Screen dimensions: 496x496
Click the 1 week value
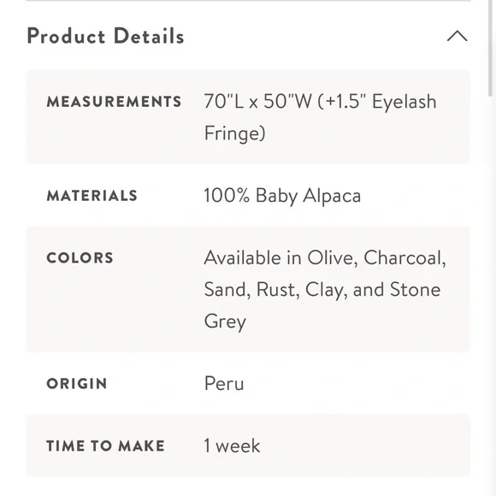point(233,446)
